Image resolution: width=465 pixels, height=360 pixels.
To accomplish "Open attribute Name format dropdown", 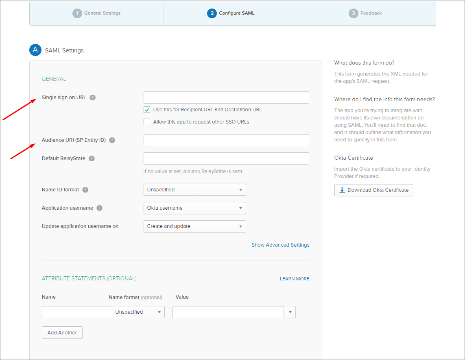I will tap(138, 312).
